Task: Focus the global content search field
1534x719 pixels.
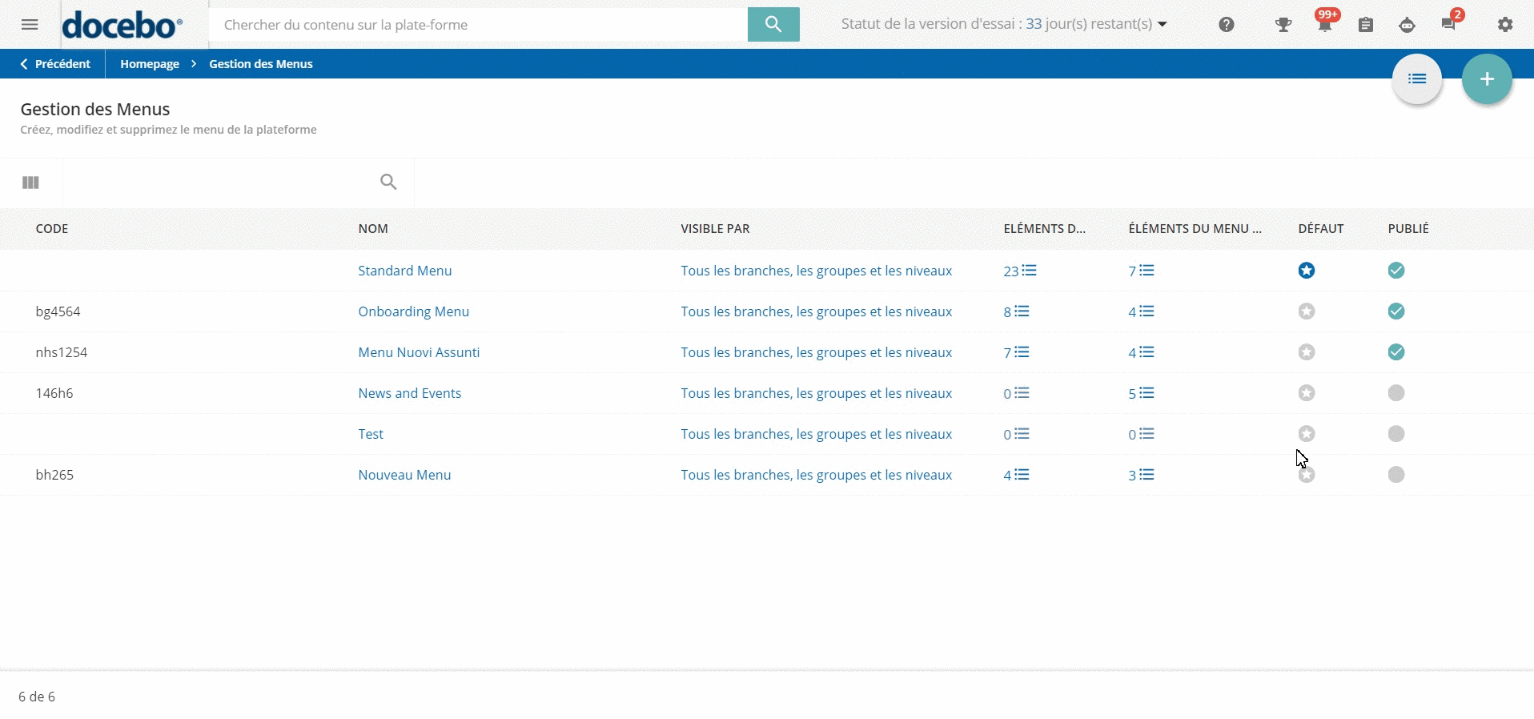Action: click(x=479, y=25)
